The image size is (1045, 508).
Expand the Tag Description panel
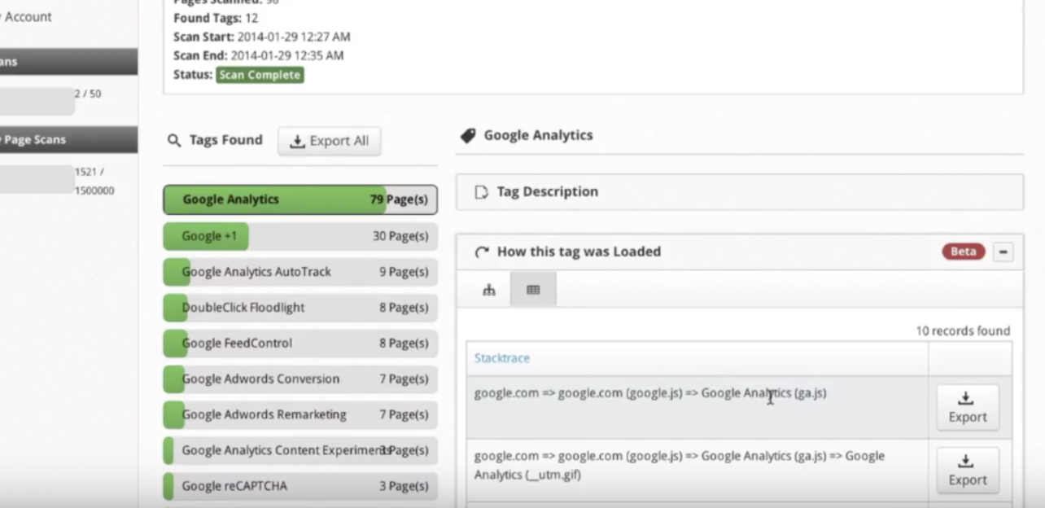[739, 192]
